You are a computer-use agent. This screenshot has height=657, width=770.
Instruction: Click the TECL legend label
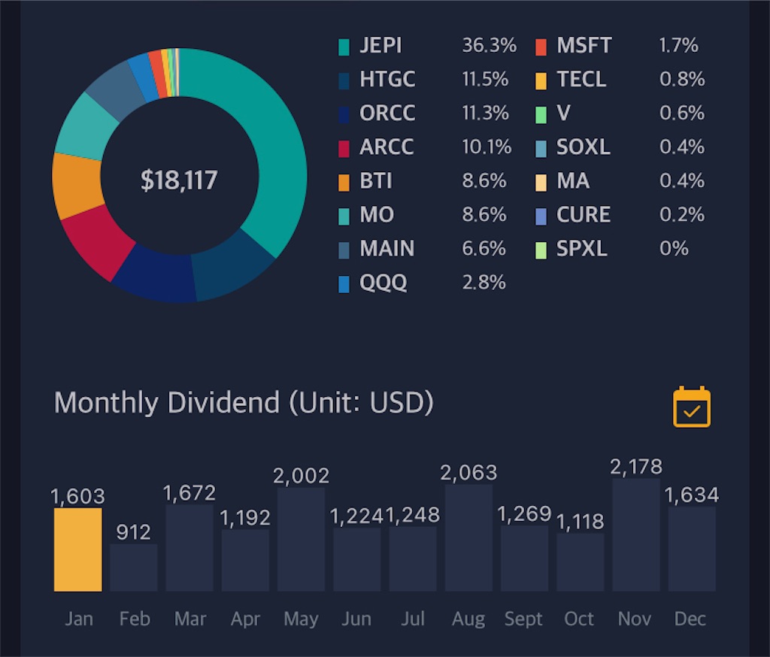pyautogui.click(x=581, y=79)
